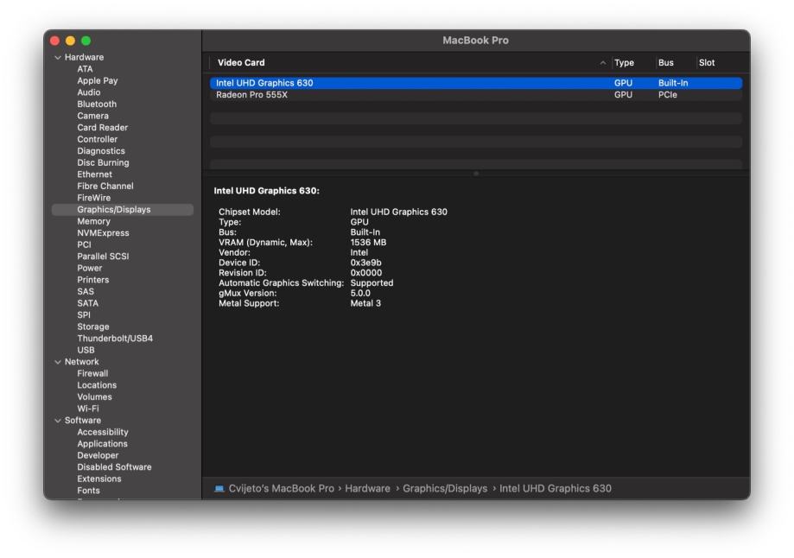Viewport: 794px width, 558px height.
Task: Click Graphics/Displays in the path bar
Action: pyautogui.click(x=445, y=489)
